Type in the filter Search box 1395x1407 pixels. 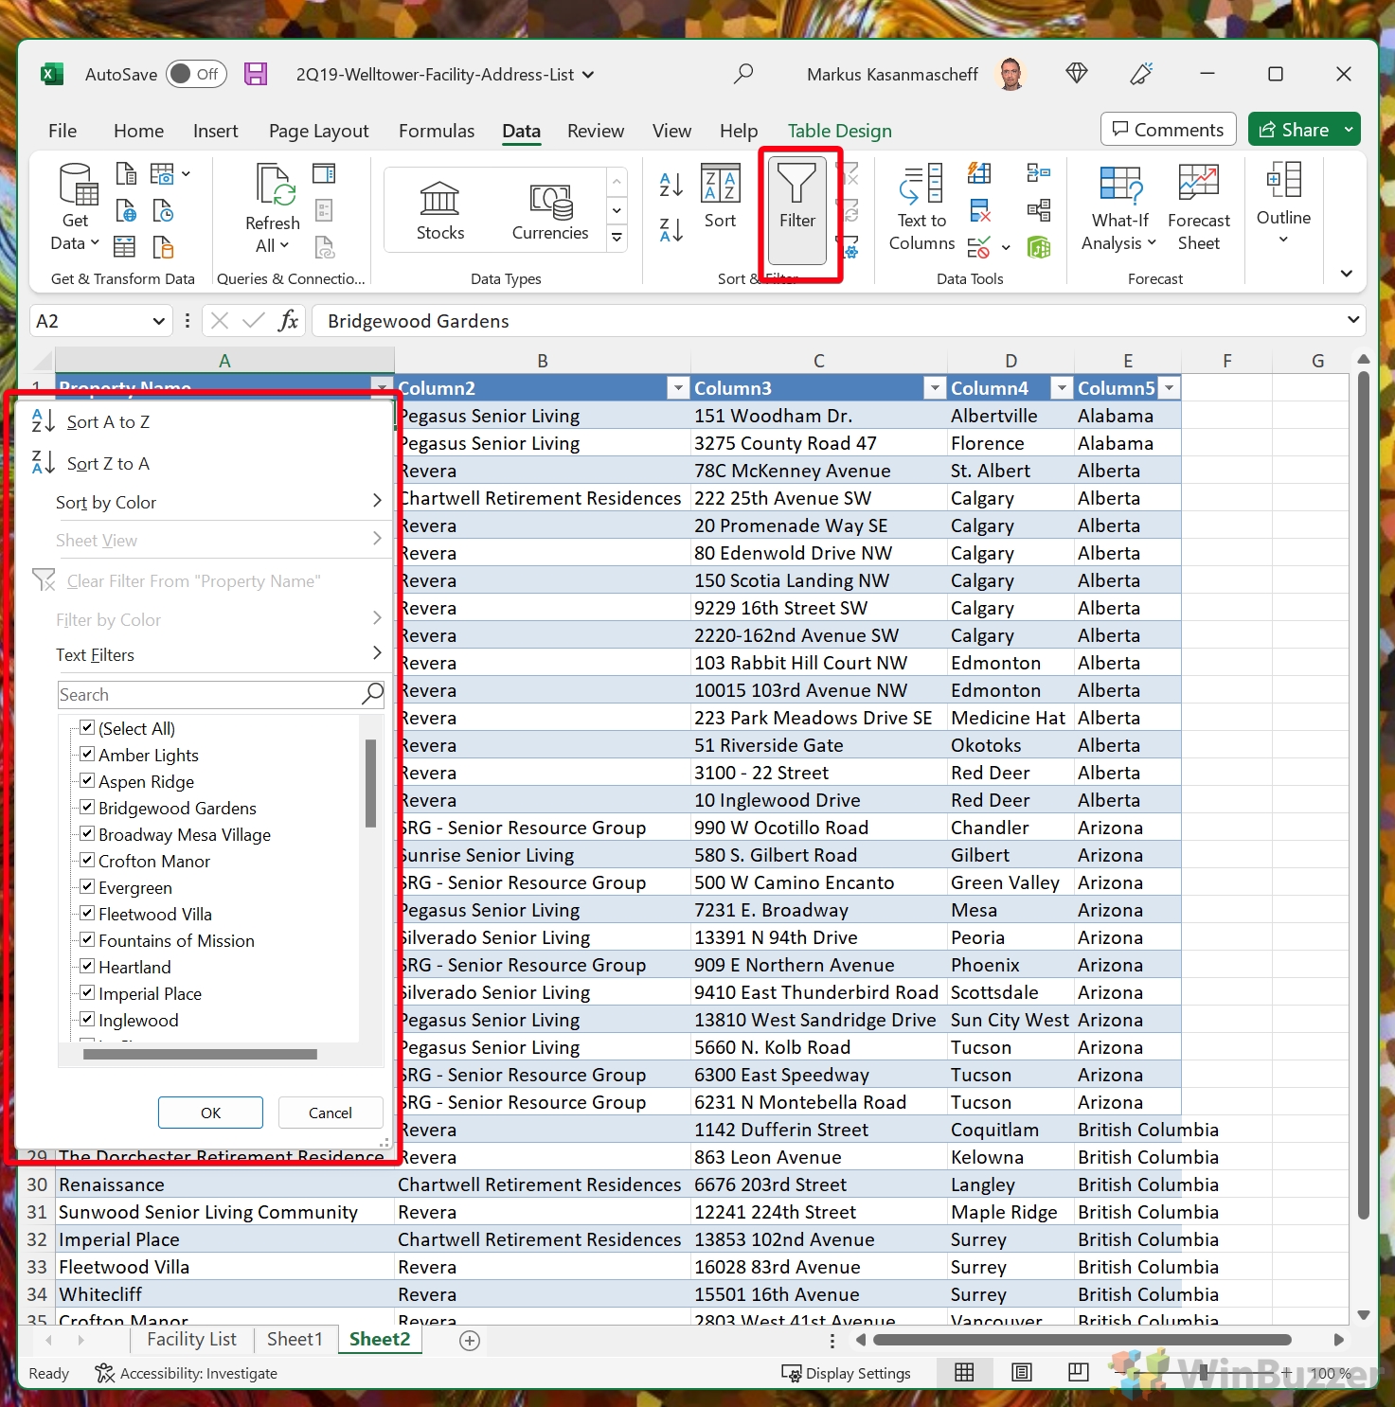tap(208, 694)
